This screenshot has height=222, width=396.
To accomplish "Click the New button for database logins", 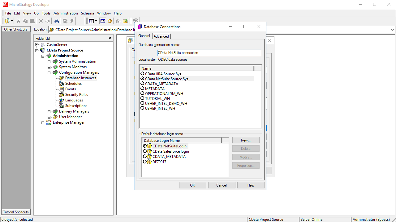I will pyautogui.click(x=246, y=140).
